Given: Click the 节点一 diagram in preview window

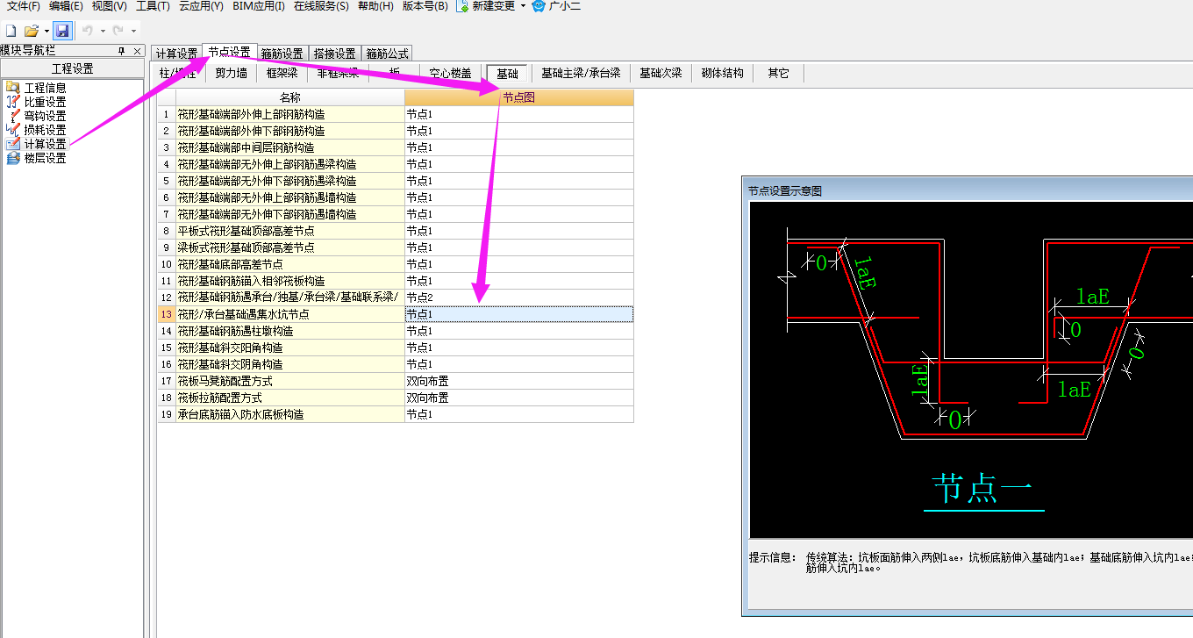Looking at the screenshot, I should click(x=971, y=369).
